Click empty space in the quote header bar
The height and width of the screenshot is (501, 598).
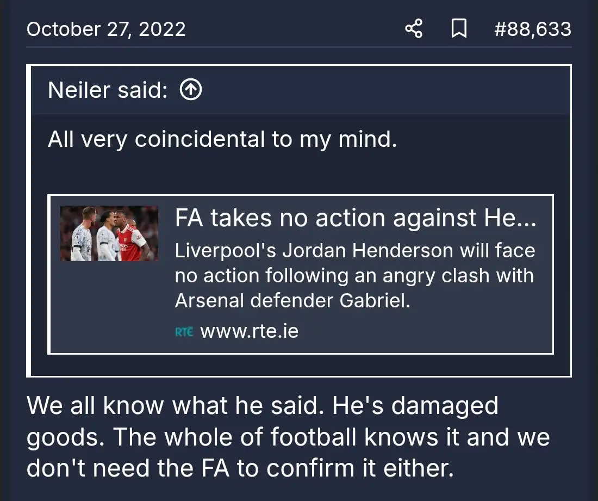[x=381, y=90]
